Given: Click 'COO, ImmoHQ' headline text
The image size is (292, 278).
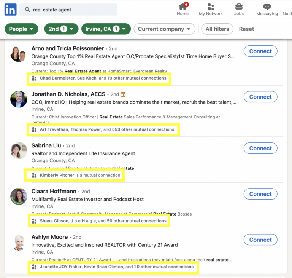Looking at the screenshot, I should click(x=134, y=102).
